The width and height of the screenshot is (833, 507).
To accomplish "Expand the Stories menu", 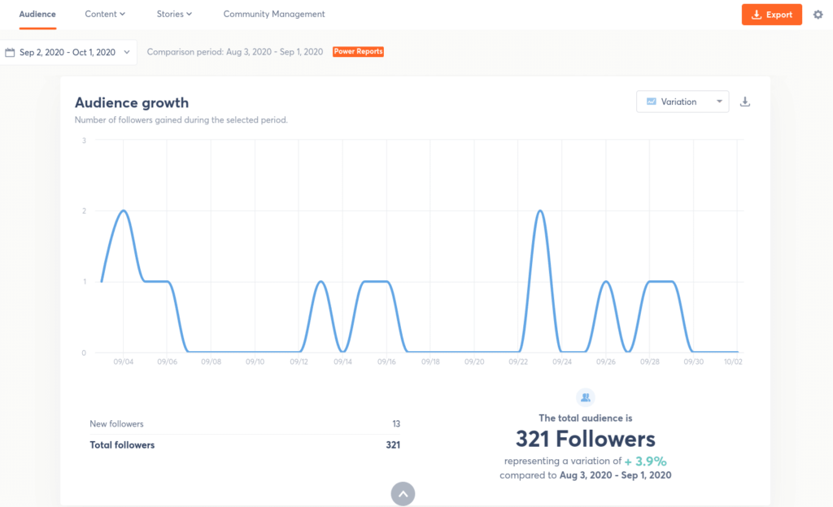I will point(174,14).
